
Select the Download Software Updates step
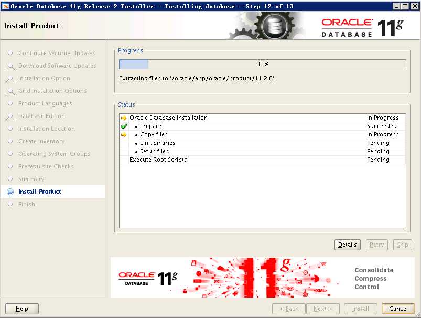57,66
